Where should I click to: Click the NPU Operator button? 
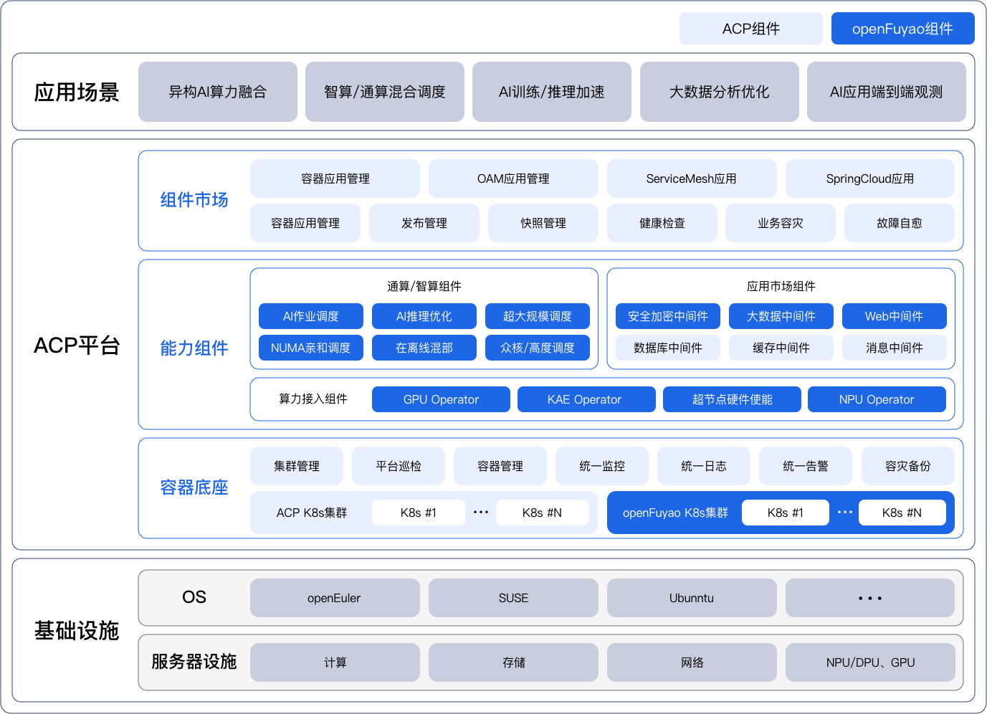click(x=876, y=399)
